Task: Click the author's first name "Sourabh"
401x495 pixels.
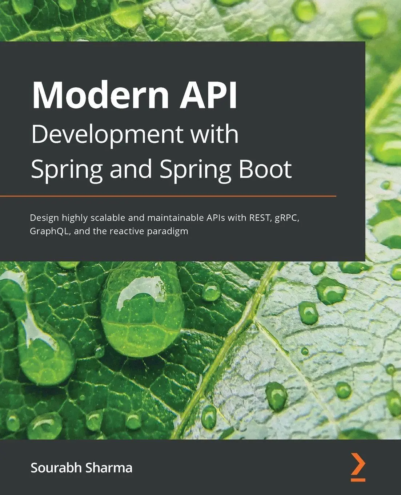Action: 56,467
